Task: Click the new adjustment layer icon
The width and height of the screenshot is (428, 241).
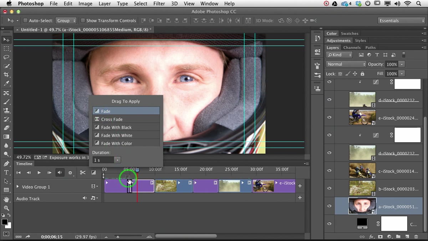Action: click(x=389, y=236)
